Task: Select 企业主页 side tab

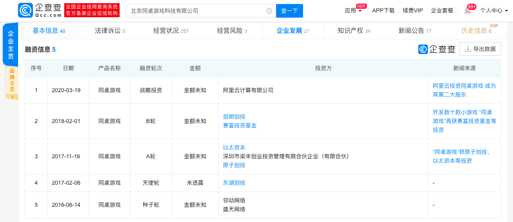Action: [11, 44]
